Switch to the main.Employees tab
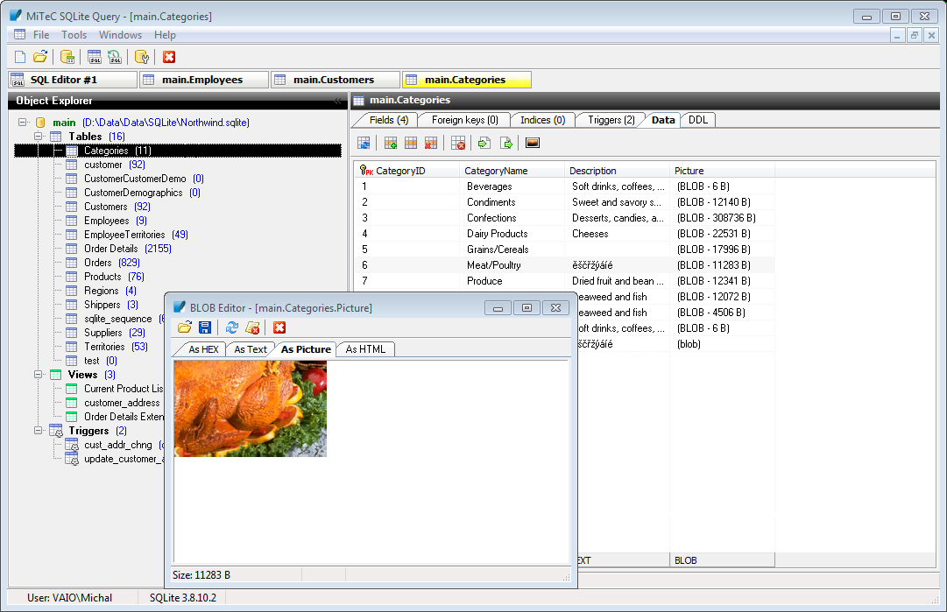Viewport: 947px width, 612px height. click(204, 80)
